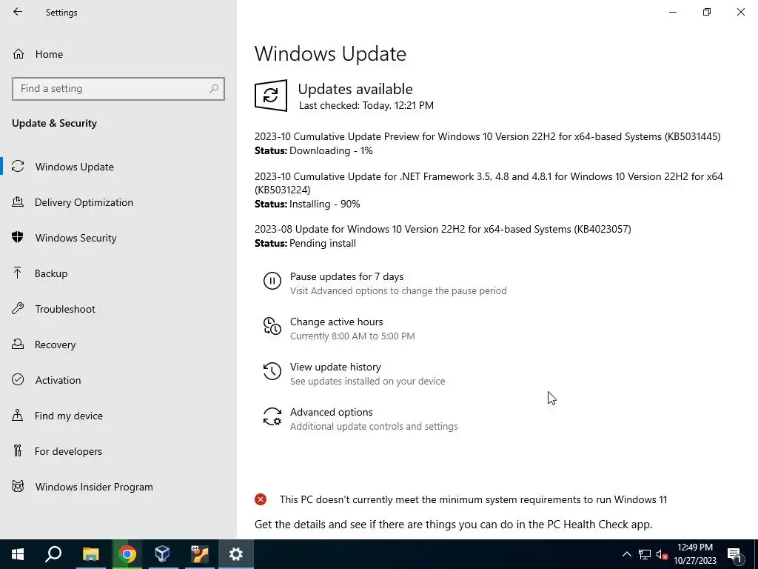
Task: Open Windows Security settings
Action: (118, 238)
